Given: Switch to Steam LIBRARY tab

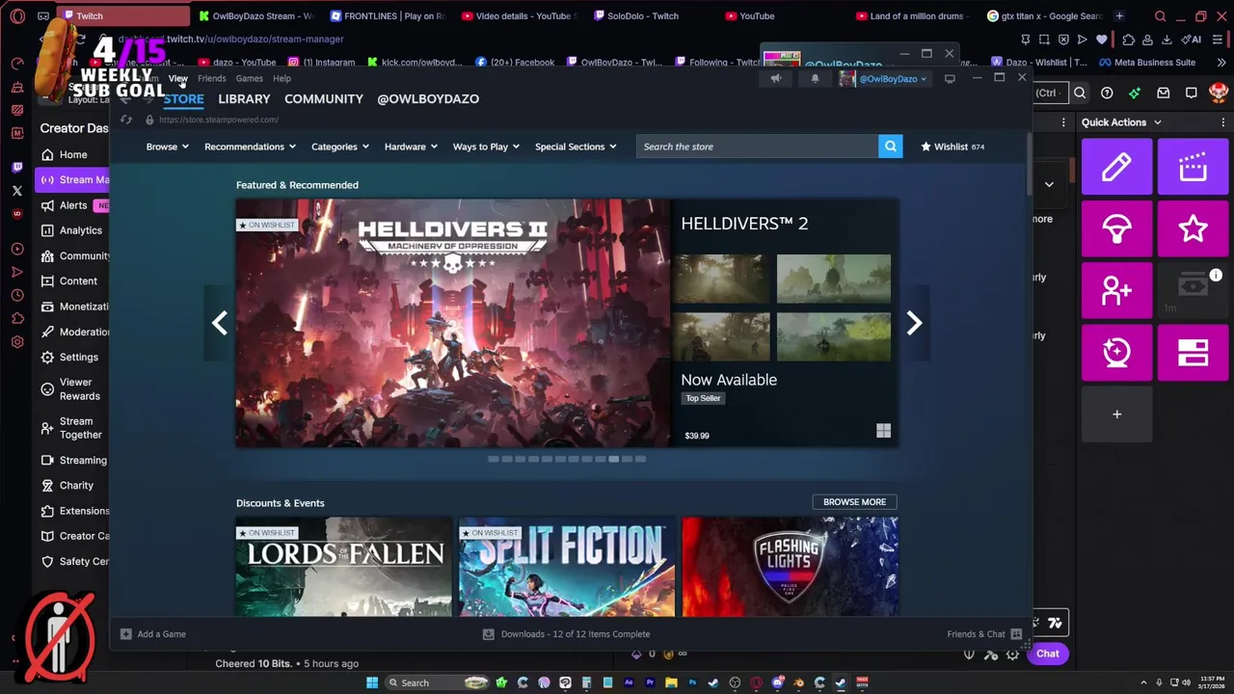Looking at the screenshot, I should tap(244, 98).
